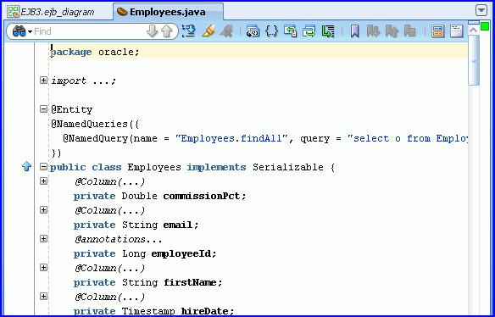Image resolution: width=495 pixels, height=317 pixels.
Task: Click the 'employeeId' field name
Action: (x=181, y=253)
